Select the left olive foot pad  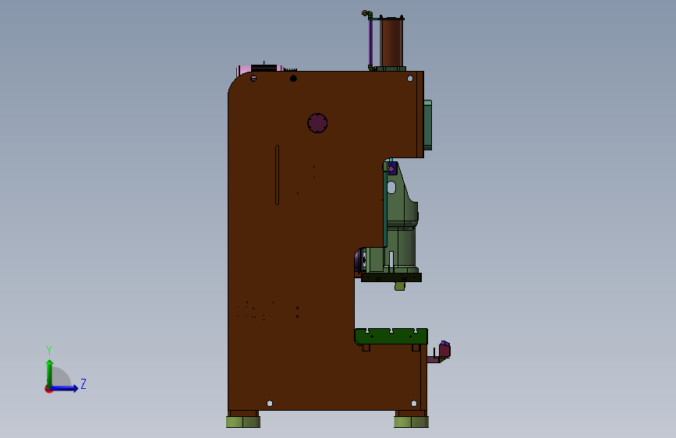point(243,422)
